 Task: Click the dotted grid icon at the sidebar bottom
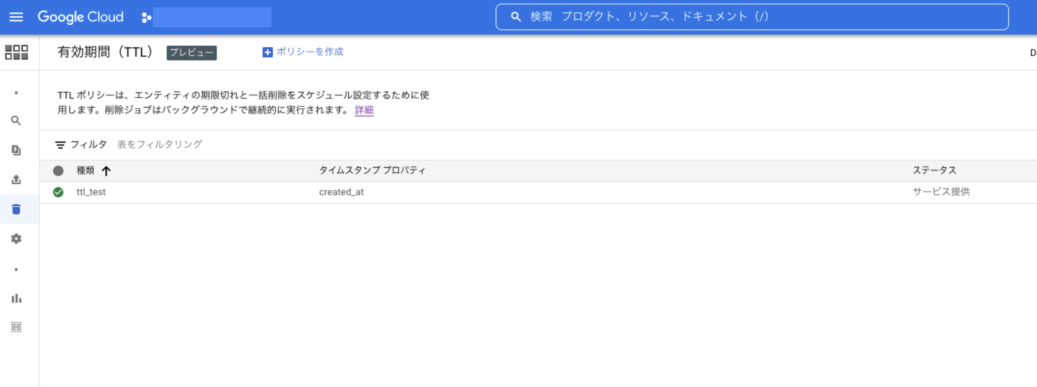click(16, 327)
